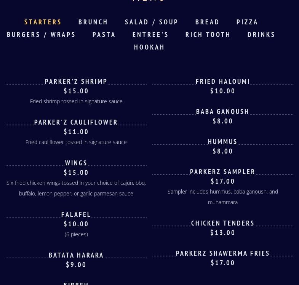Image resolution: width=299 pixels, height=285 pixels.
Task: Open the Bread menu section
Action: click(x=208, y=22)
